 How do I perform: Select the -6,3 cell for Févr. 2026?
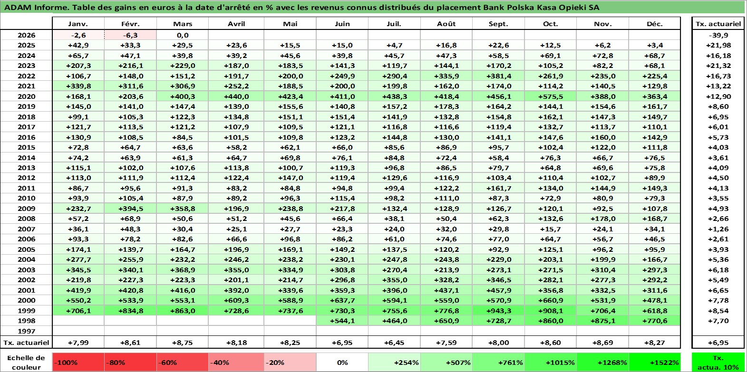[130, 35]
